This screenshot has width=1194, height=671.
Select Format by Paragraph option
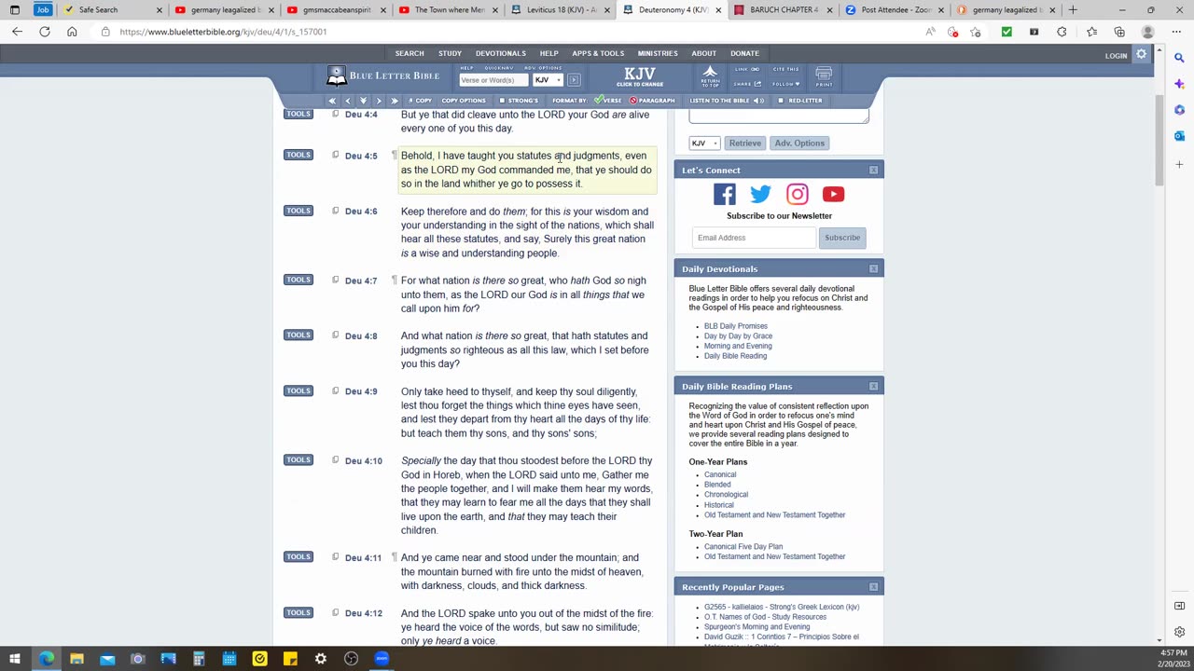652,101
